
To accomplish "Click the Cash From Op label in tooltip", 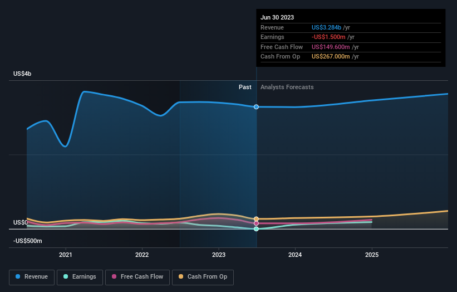I will (x=280, y=57).
